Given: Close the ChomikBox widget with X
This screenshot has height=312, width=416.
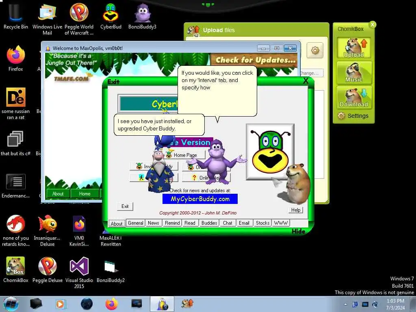Looking at the screenshot, I should tap(373, 25).
